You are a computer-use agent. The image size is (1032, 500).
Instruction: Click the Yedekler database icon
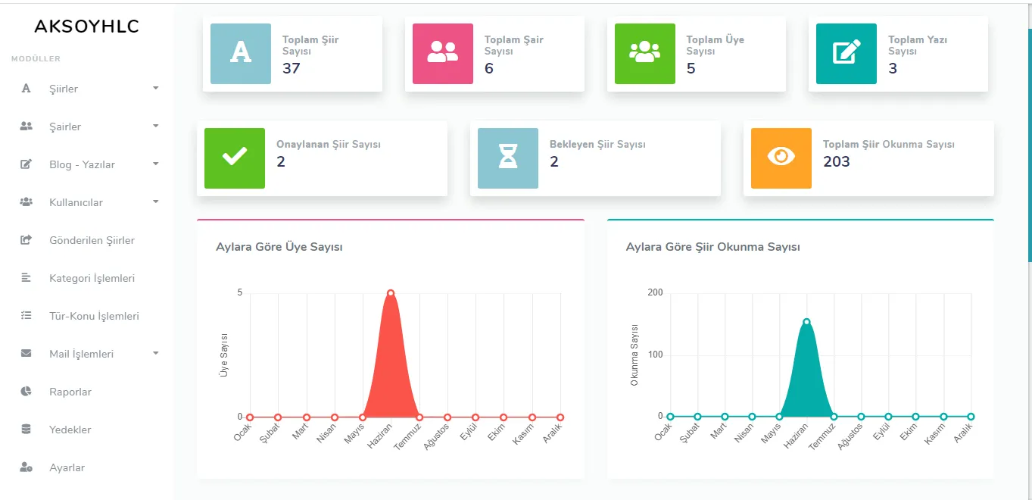(26, 430)
